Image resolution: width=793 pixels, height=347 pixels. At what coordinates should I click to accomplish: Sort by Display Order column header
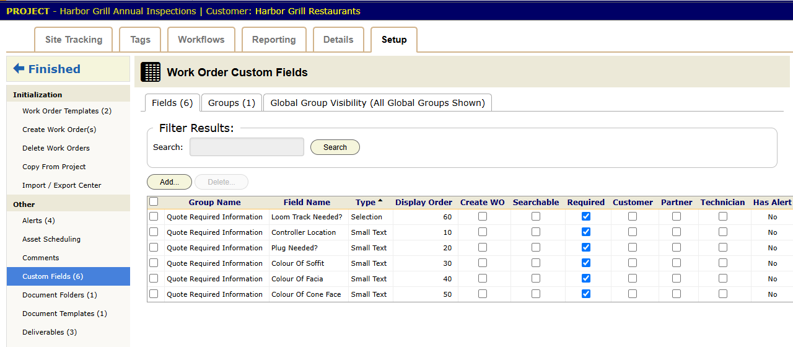pos(424,202)
